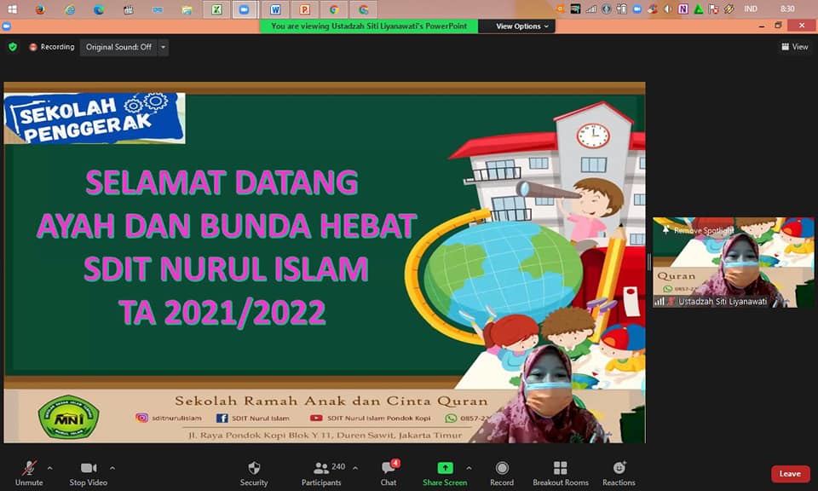Click the red Leave button
The height and width of the screenshot is (491, 818).
pyautogui.click(x=790, y=474)
